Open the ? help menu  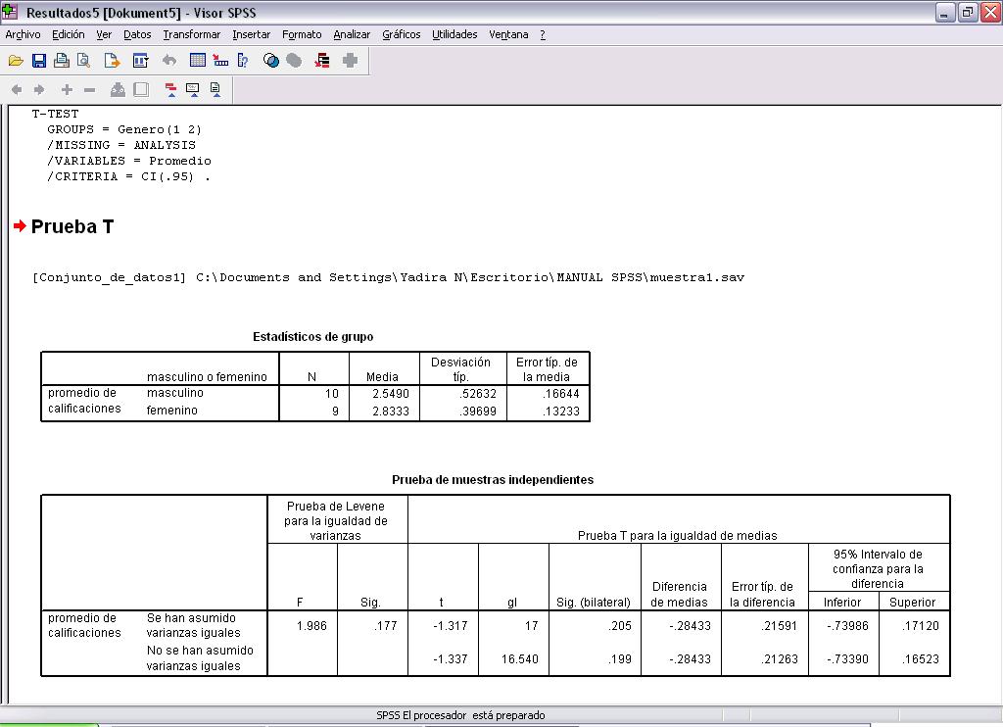pyautogui.click(x=543, y=34)
